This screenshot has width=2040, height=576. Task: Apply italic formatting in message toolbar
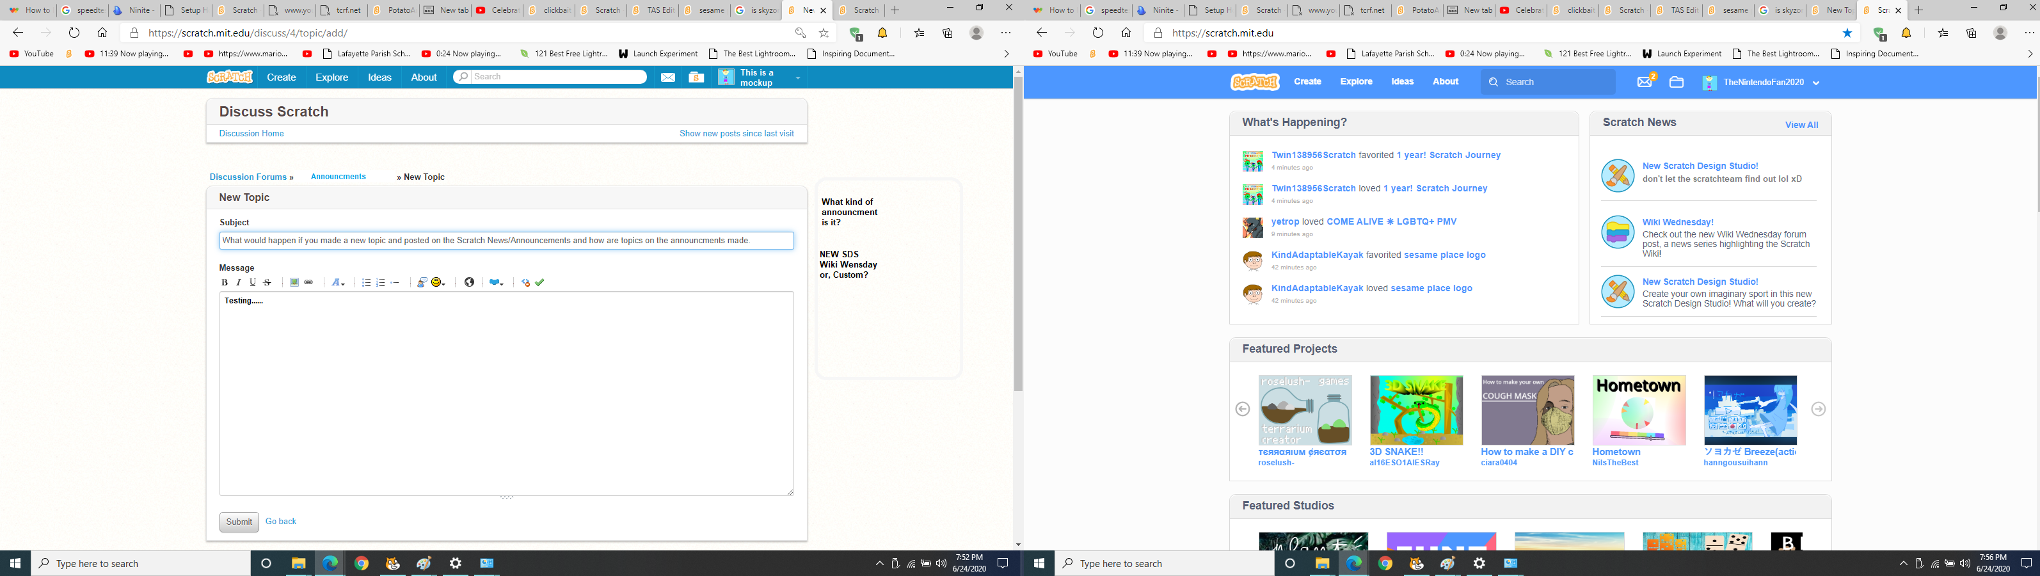[x=239, y=283]
